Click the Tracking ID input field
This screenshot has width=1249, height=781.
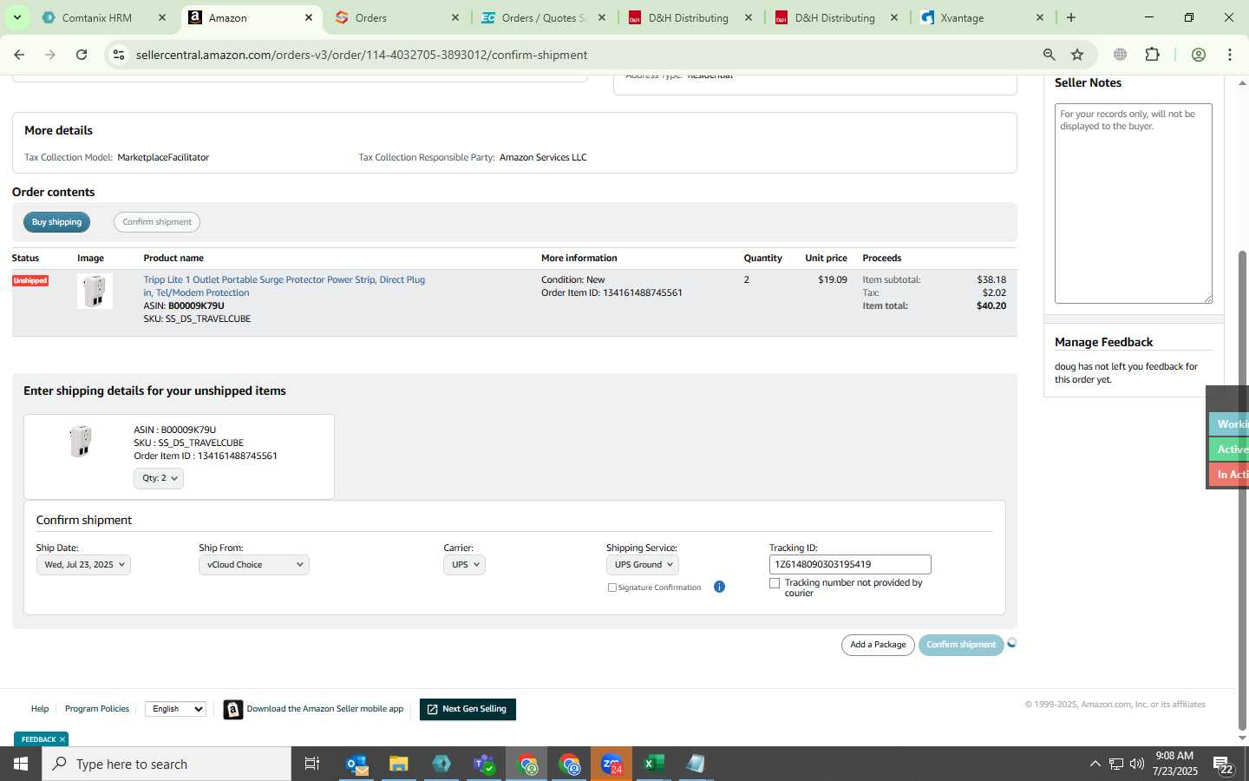click(850, 565)
